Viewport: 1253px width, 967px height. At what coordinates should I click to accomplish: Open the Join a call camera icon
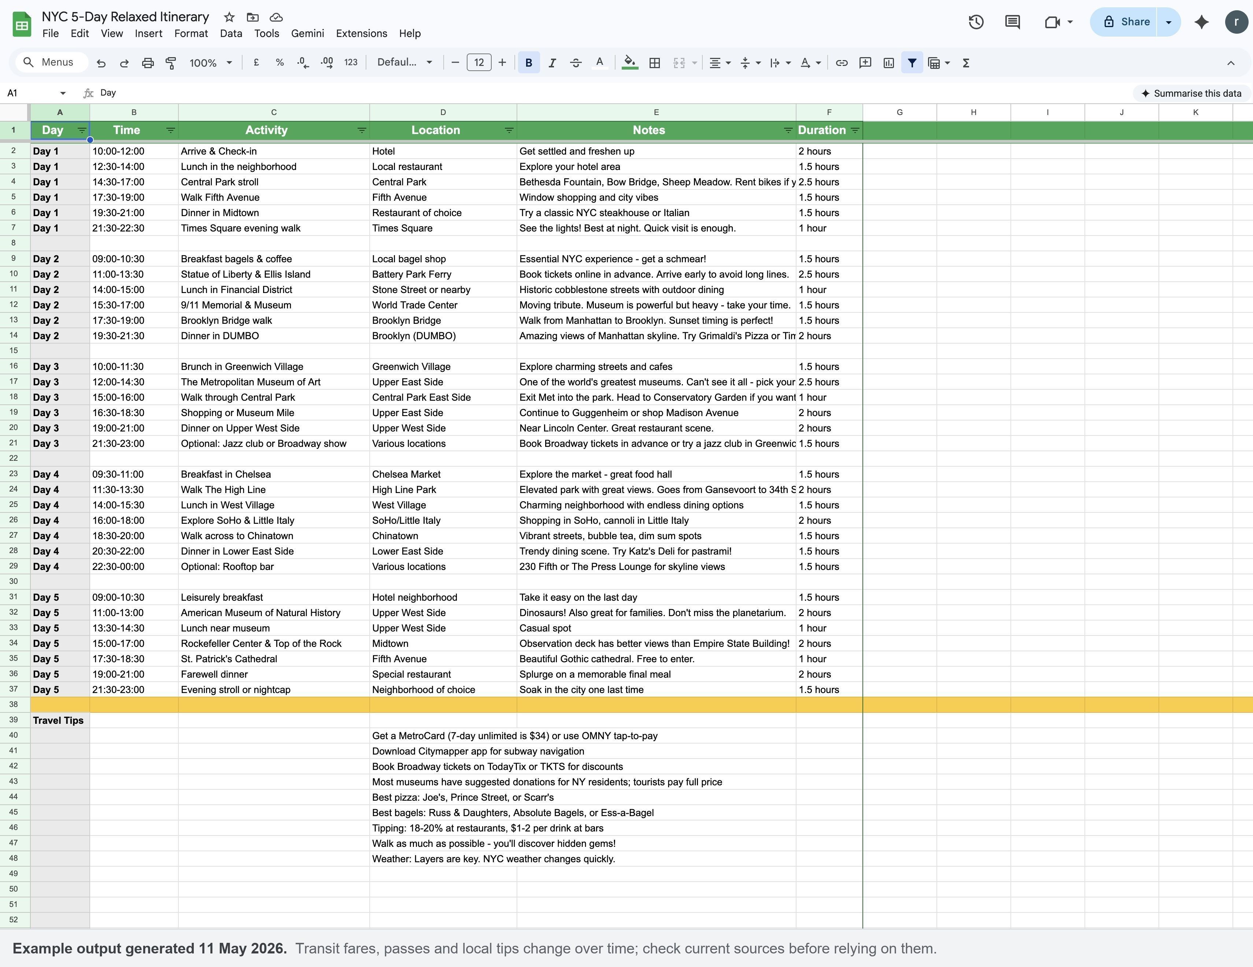pyautogui.click(x=1052, y=22)
